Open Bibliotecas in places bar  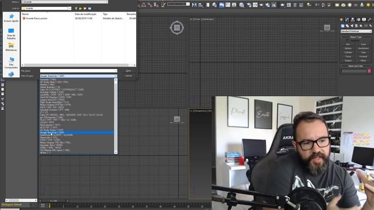coord(11,47)
